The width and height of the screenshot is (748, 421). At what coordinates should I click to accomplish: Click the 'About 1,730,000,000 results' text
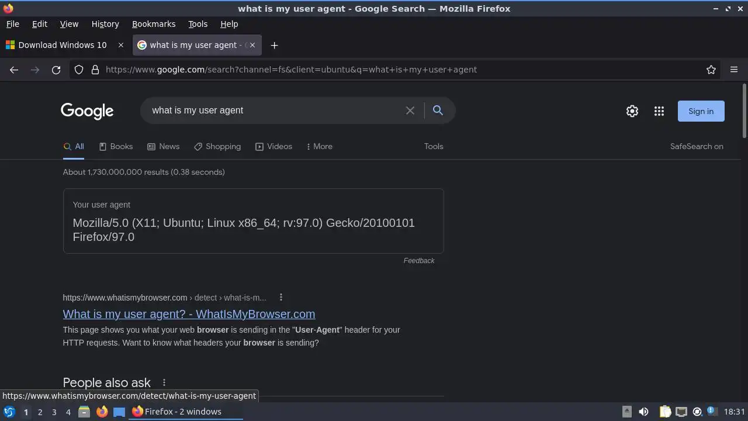(144, 172)
